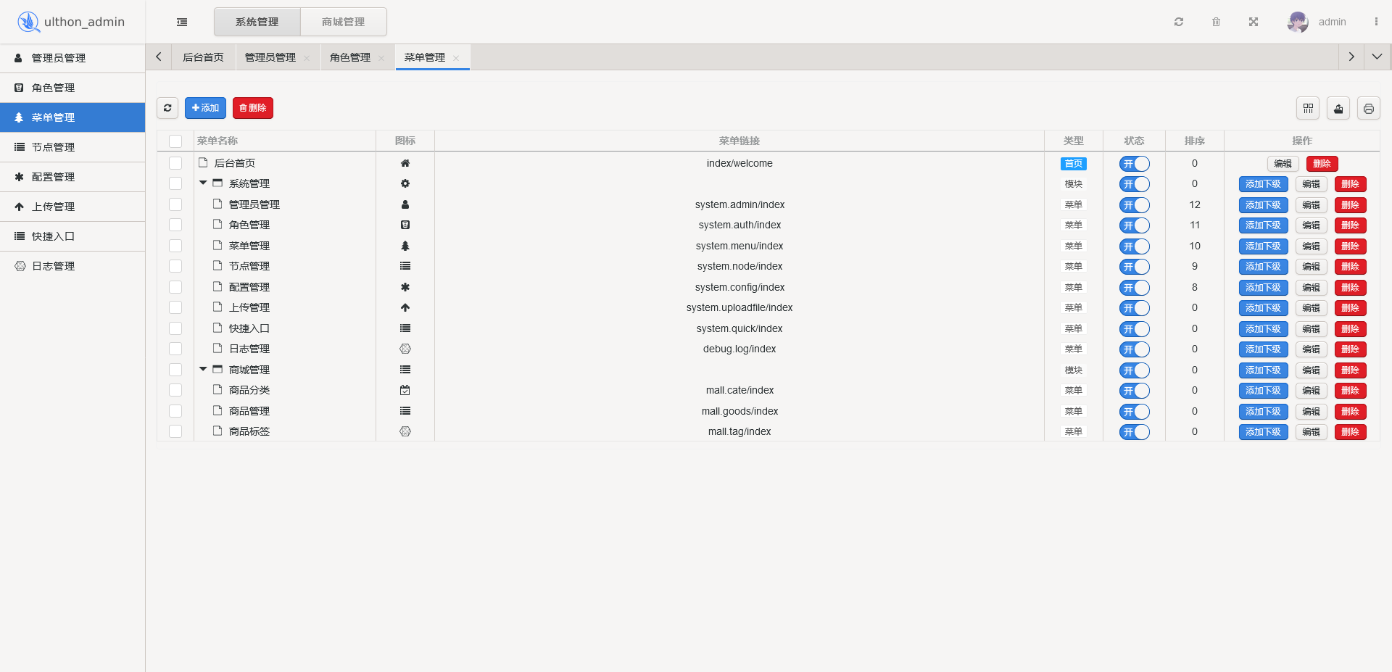The width and height of the screenshot is (1392, 672).
Task: Click the blue 添加 button
Action: pyautogui.click(x=205, y=108)
